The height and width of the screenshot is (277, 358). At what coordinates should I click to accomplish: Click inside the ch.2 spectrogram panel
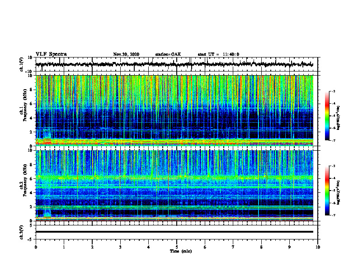point(174,186)
